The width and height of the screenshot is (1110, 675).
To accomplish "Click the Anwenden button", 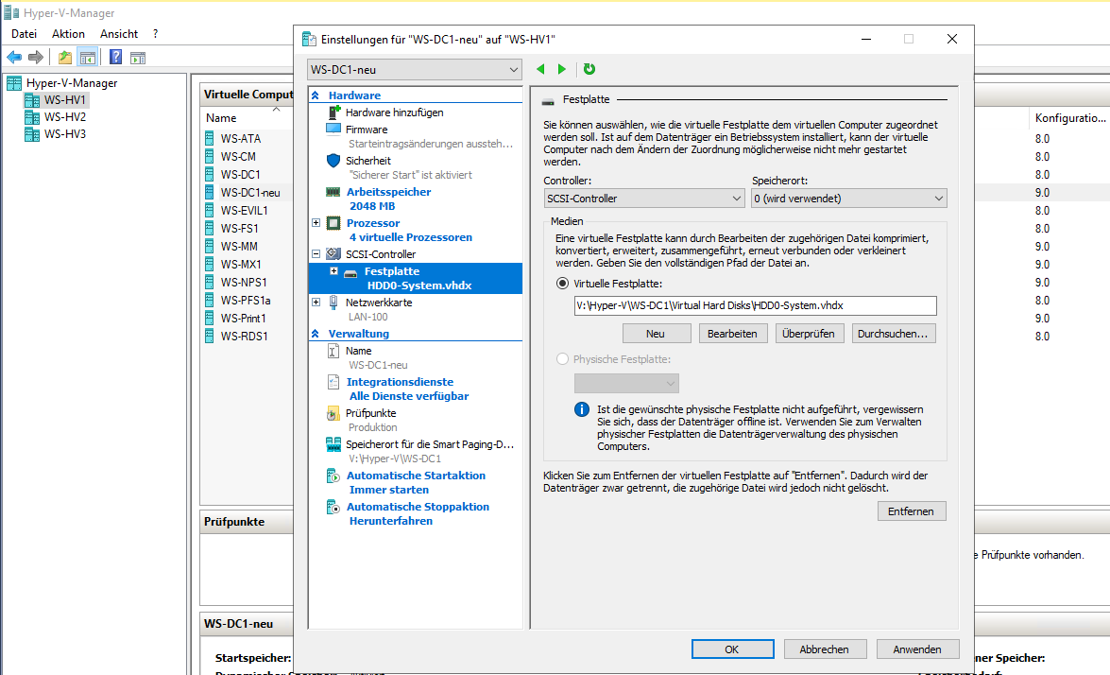I will coord(918,649).
